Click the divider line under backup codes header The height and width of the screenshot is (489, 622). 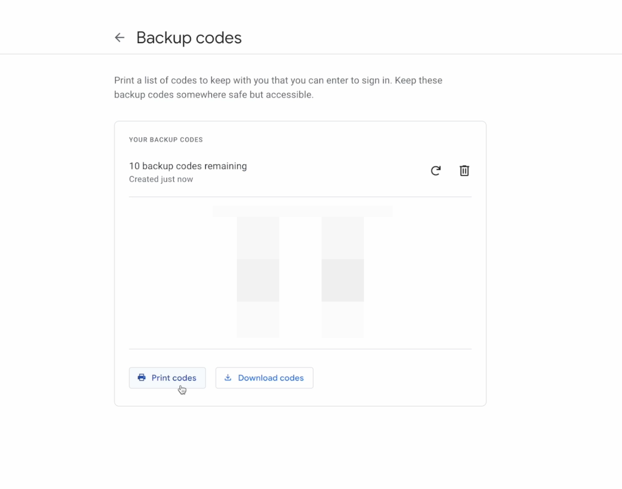click(300, 196)
